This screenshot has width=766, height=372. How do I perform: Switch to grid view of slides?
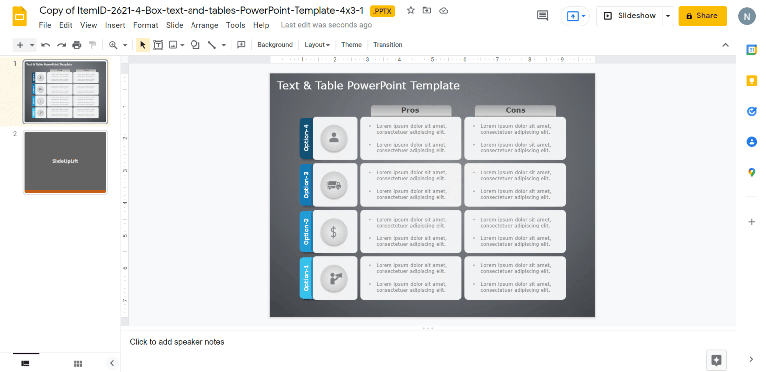[x=78, y=363]
